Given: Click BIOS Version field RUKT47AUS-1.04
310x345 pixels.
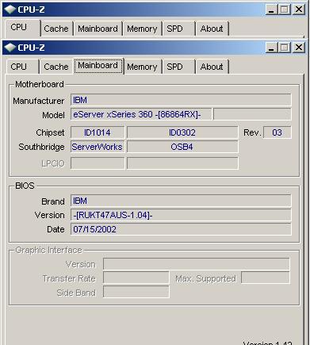Looking at the screenshot, I should point(181,215).
